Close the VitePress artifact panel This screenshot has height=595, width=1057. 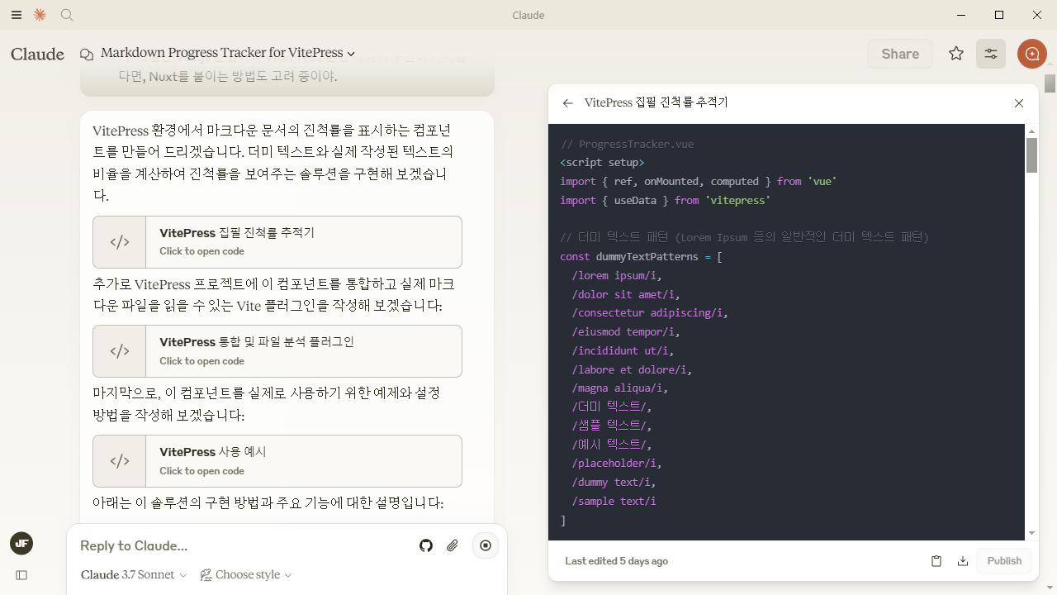pyautogui.click(x=1019, y=103)
